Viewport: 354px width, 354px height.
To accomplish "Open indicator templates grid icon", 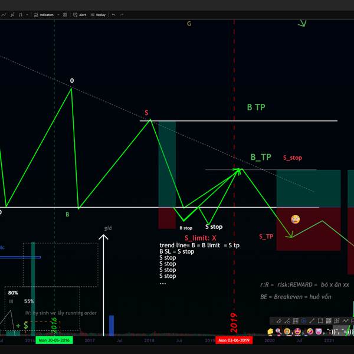I will pyautogui.click(x=65, y=15).
